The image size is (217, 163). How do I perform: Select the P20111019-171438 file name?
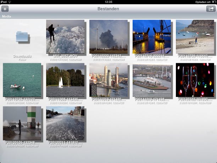(x=152, y=99)
